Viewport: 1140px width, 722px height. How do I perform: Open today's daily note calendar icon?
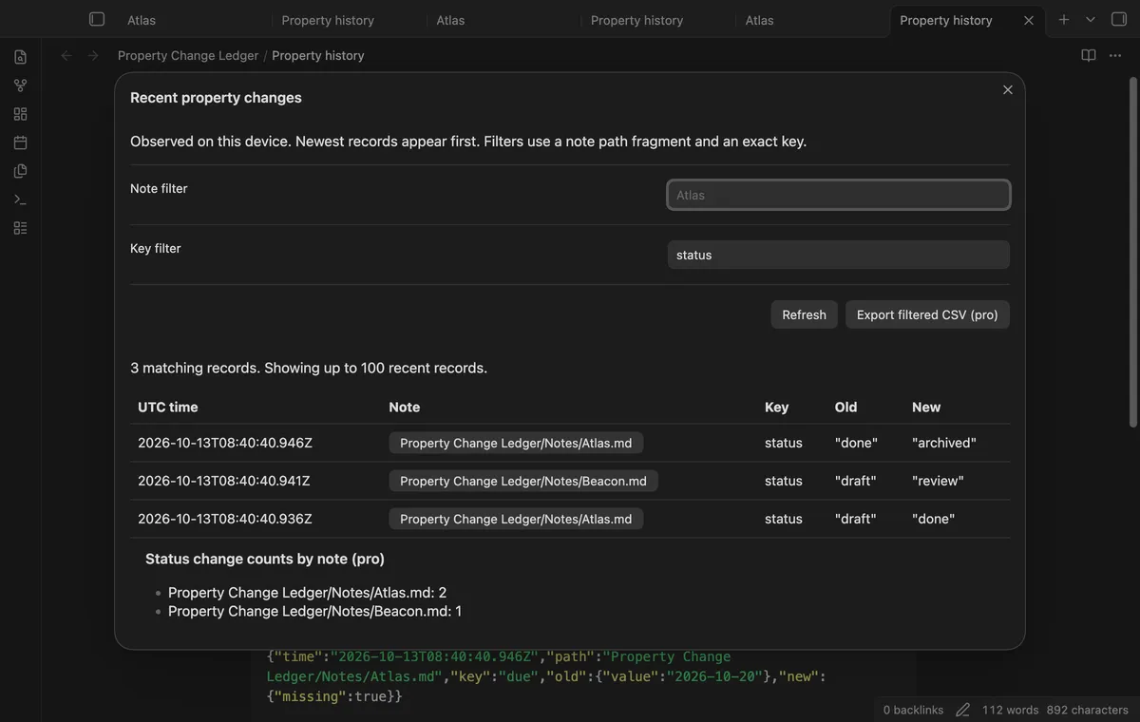pos(20,142)
